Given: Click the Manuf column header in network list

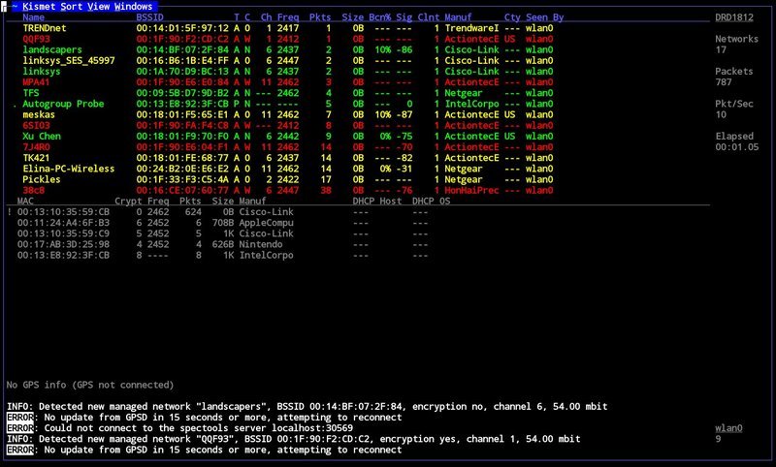Looking at the screenshot, I should [458, 17].
